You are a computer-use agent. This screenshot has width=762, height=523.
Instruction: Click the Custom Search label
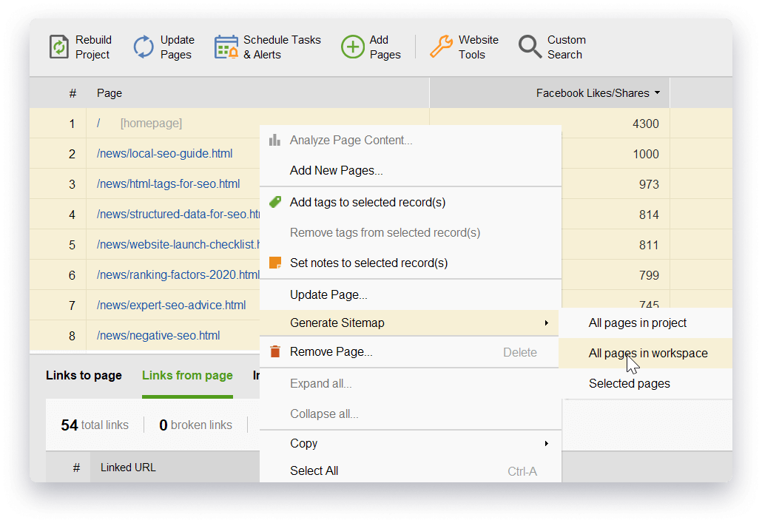coord(566,47)
